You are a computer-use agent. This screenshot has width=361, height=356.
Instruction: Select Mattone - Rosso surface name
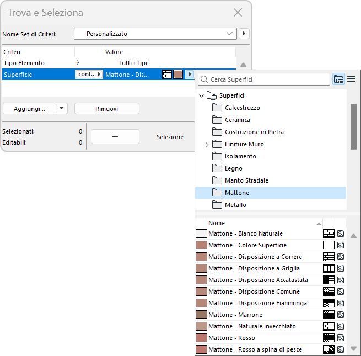(x=231, y=338)
